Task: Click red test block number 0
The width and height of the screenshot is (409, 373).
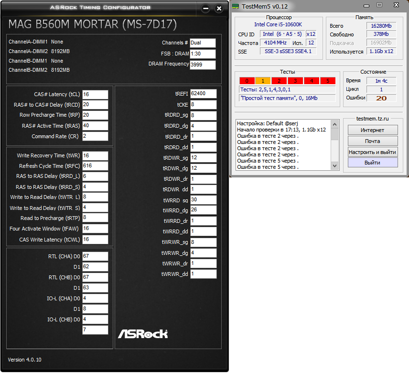Action: tap(247, 81)
